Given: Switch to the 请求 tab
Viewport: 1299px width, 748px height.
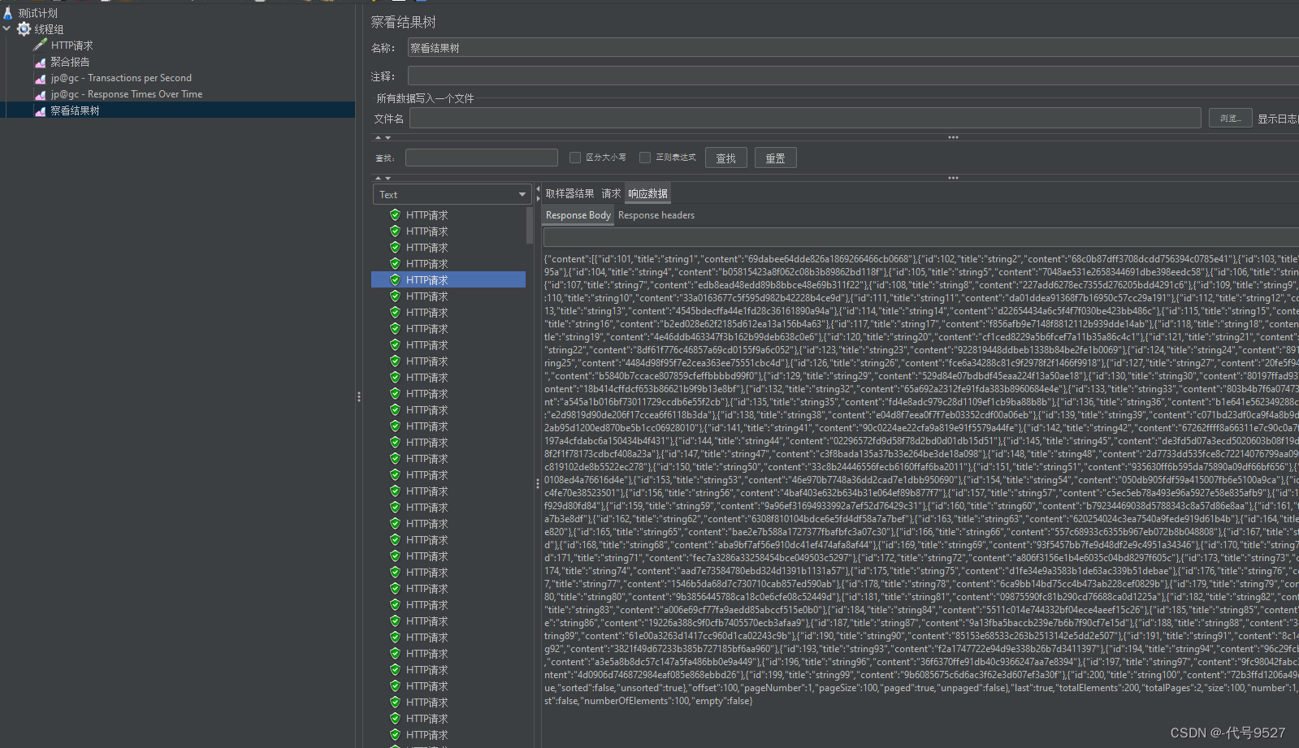Looking at the screenshot, I should [611, 193].
